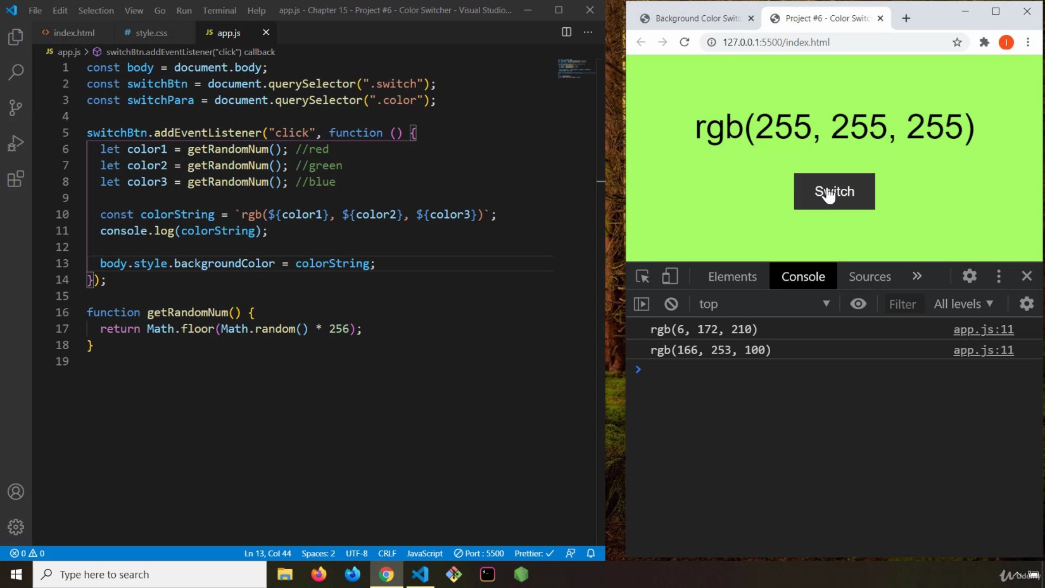
Task: Switch to the index.html editor tab
Action: (x=74, y=32)
